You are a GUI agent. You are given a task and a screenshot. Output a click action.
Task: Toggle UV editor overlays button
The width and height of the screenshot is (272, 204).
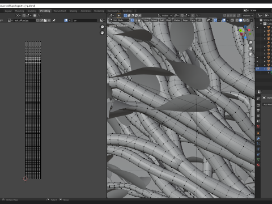point(66,20)
